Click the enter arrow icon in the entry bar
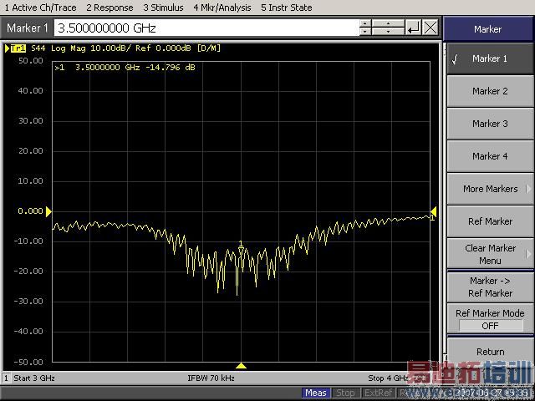 pos(414,28)
